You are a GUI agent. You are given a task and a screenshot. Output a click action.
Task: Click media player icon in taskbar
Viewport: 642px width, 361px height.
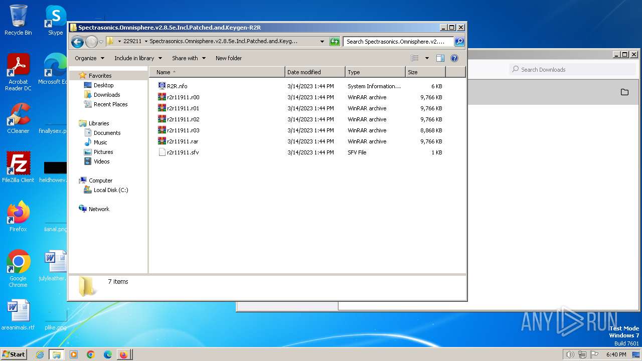(74, 354)
